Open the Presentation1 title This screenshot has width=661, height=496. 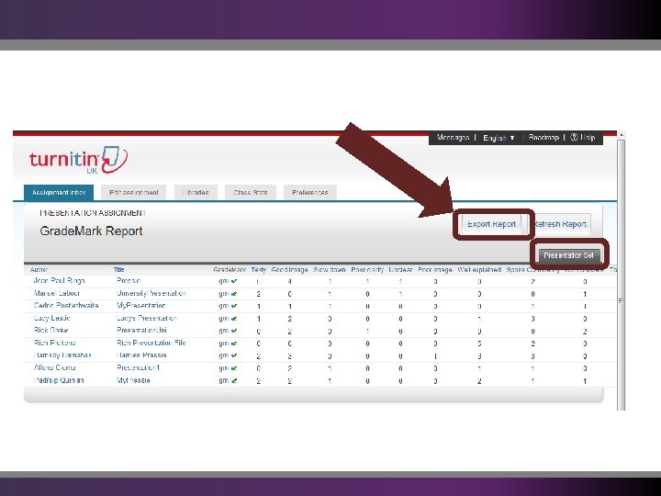point(138,367)
